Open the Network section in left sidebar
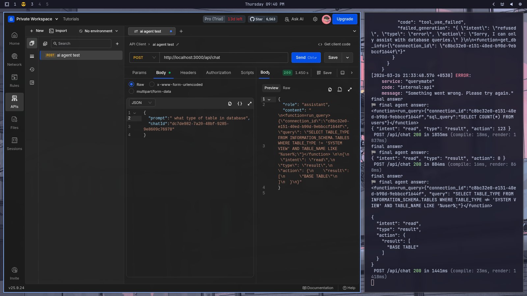 pyautogui.click(x=14, y=60)
